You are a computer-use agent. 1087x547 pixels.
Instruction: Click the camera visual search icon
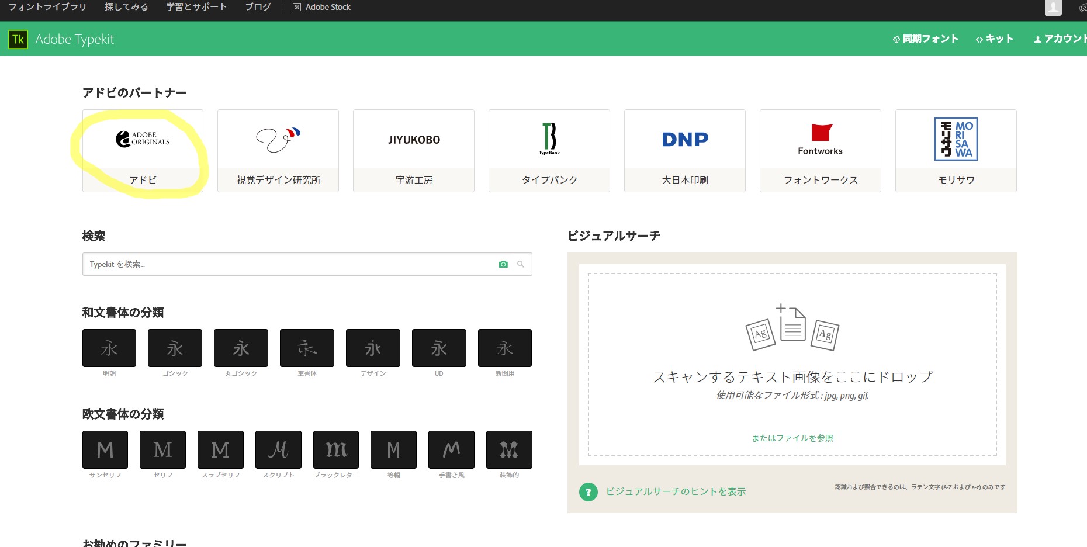coord(503,264)
